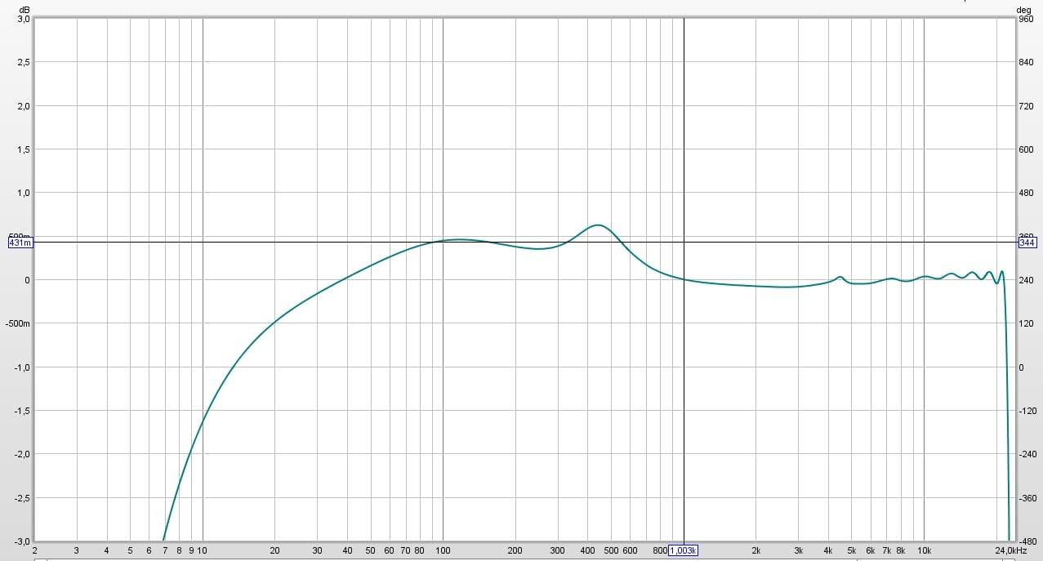Click the -120 label on the degree axis
The width and height of the screenshot is (1043, 561).
(x=1026, y=411)
